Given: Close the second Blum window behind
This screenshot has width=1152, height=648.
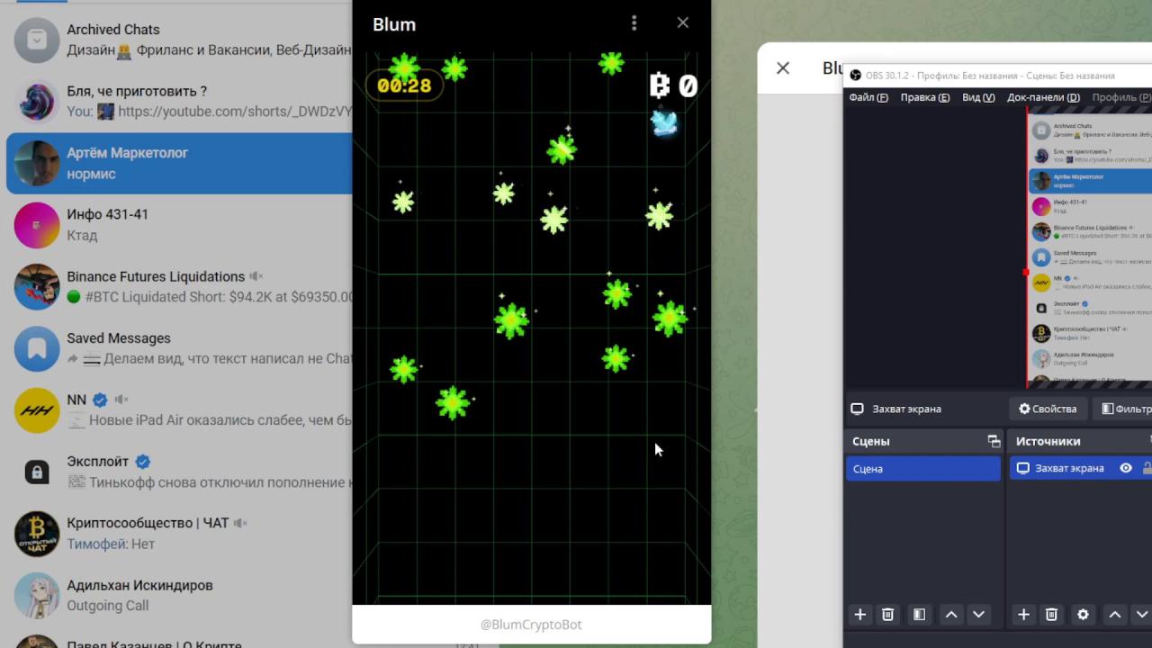Looking at the screenshot, I should (783, 67).
